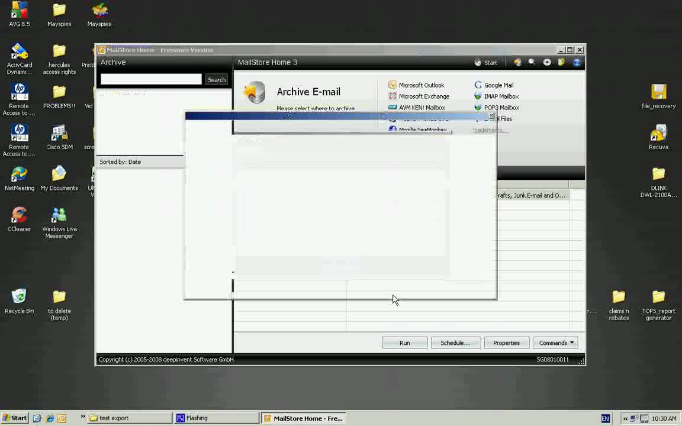Click the Windows Start button
This screenshot has height=426, width=682.
[15, 418]
